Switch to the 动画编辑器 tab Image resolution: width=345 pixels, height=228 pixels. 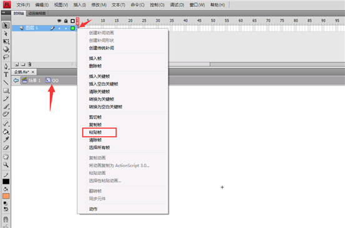click(37, 14)
